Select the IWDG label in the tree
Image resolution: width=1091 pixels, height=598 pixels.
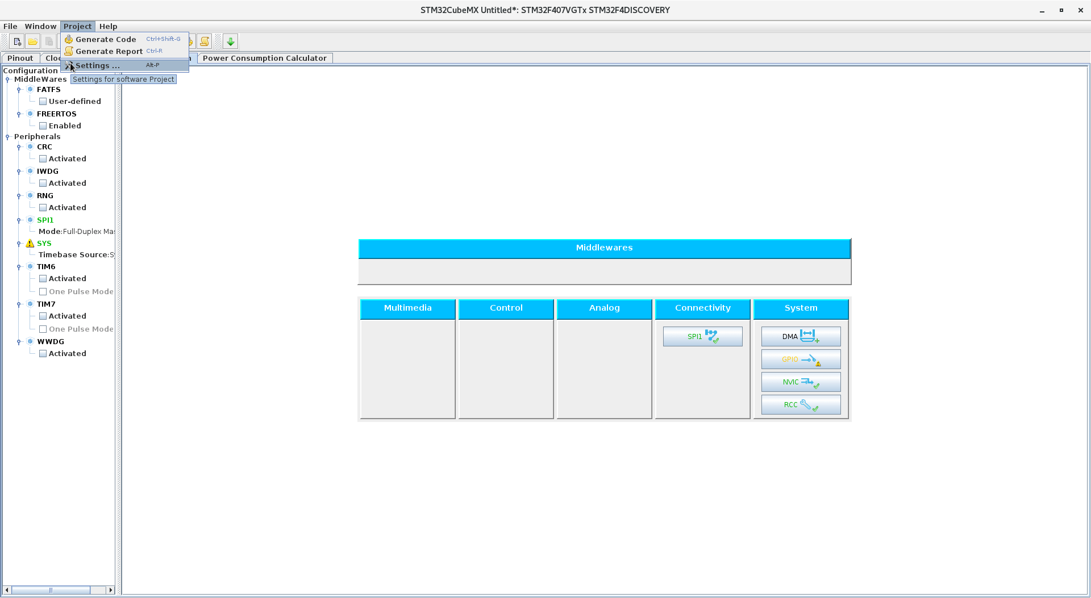click(x=48, y=172)
